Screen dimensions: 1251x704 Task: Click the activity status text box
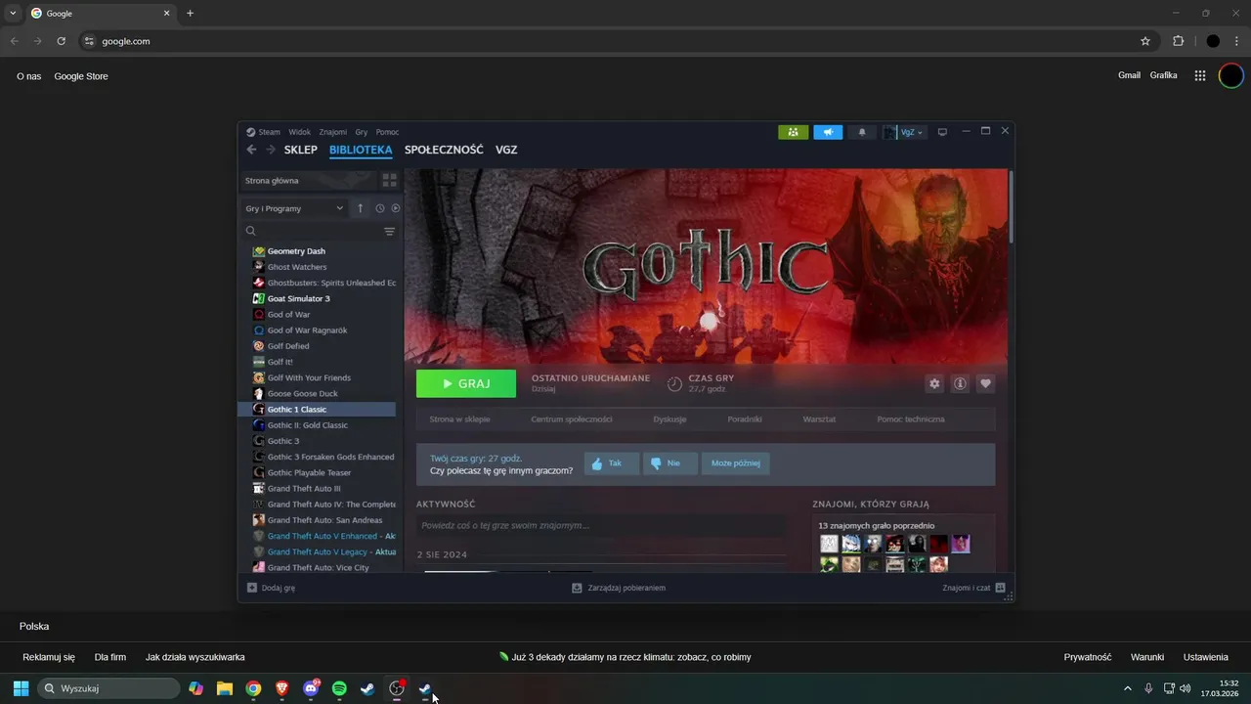click(x=601, y=526)
